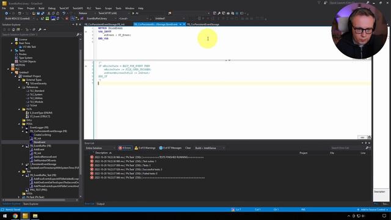Select the StoreEvent method in the tree
Screen dimensions: 391x220
[39, 142]
